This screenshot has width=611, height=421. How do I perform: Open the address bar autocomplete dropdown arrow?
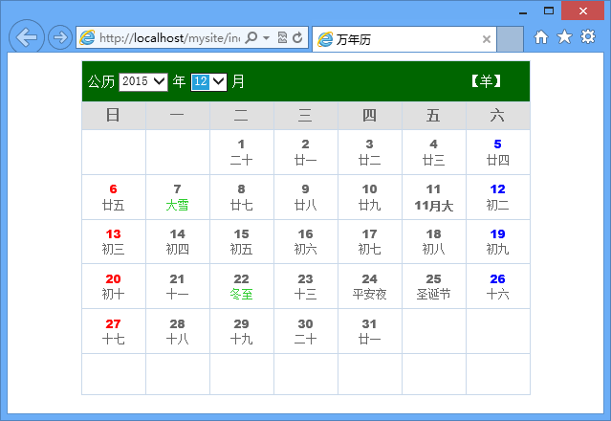(x=266, y=38)
